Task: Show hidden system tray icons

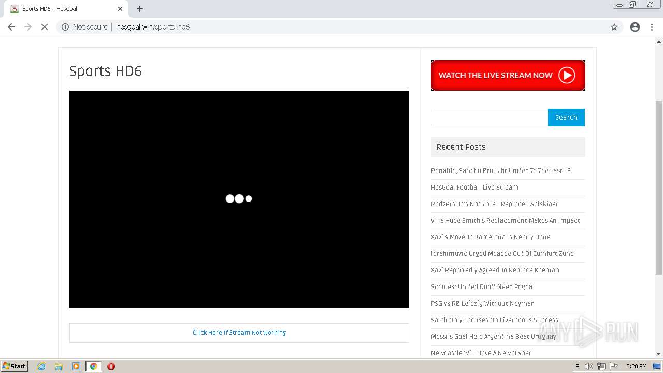Action: [578, 366]
